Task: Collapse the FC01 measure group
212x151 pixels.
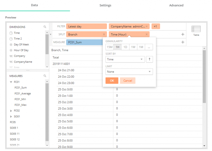Action: [x=11, y=82]
